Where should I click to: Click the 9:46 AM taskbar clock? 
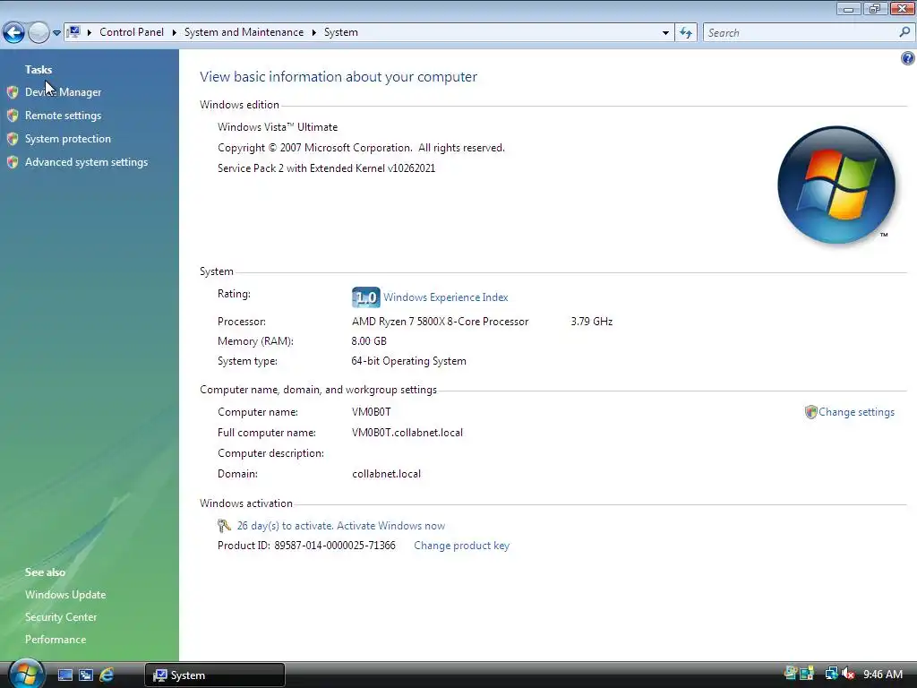coord(883,675)
